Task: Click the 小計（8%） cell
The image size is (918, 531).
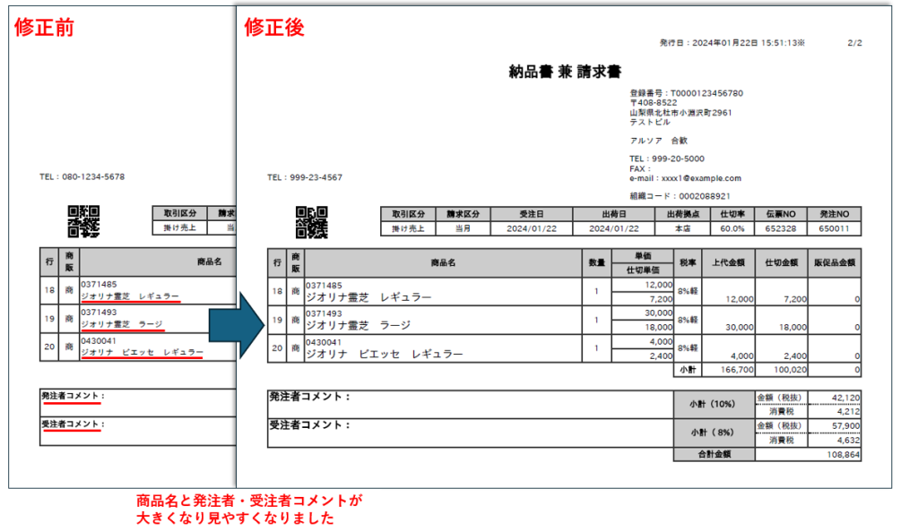Action: click(714, 433)
